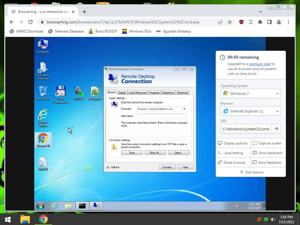Screen dimensions: 300x225
Task: Switch to the General tab
Action: [111, 92]
